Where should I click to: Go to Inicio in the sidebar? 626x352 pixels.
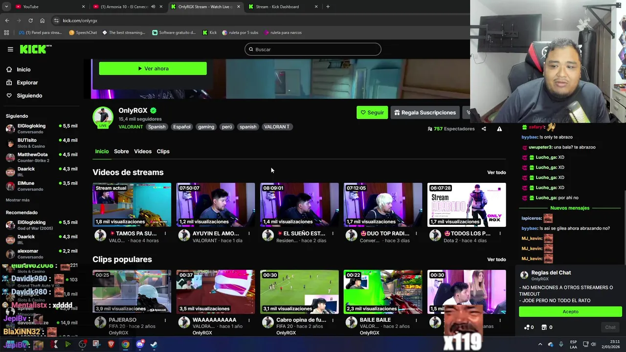23,69
